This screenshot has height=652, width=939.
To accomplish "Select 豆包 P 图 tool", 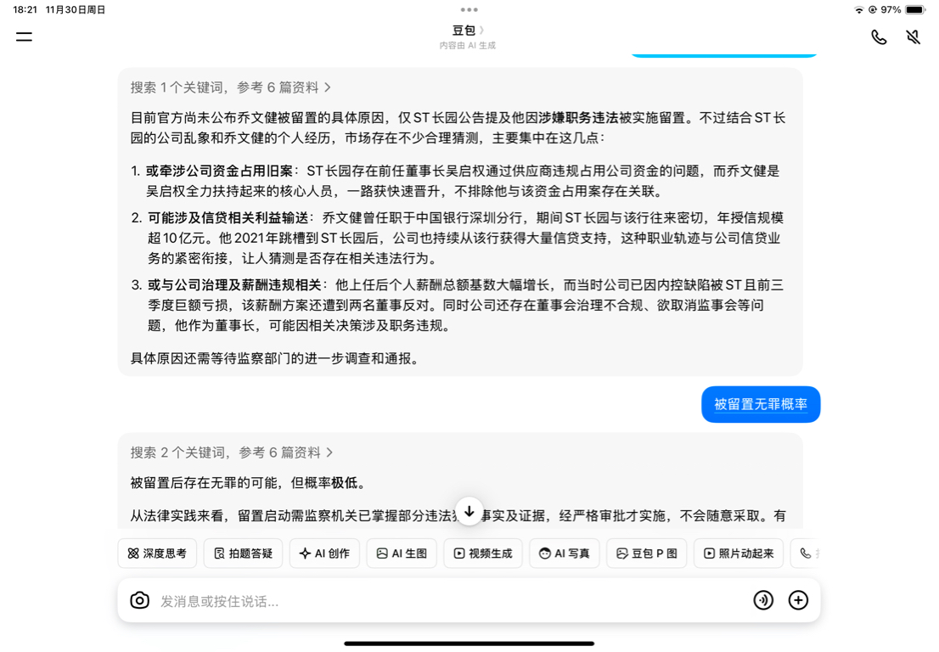I will pyautogui.click(x=647, y=554).
